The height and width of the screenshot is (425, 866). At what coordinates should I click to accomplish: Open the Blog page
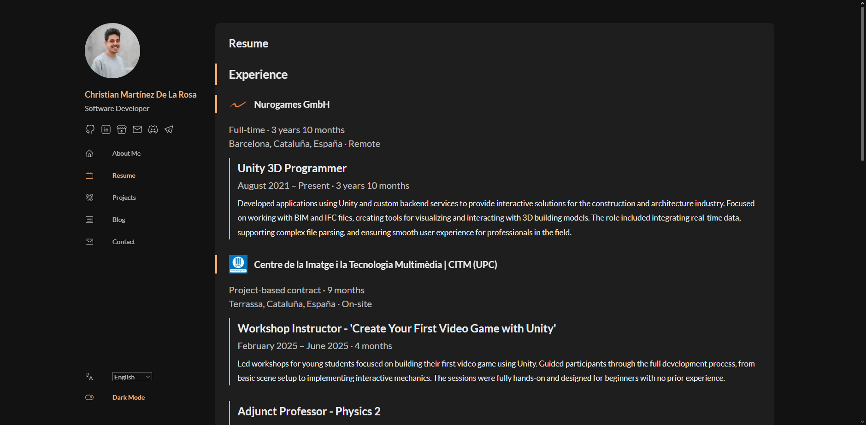(119, 220)
